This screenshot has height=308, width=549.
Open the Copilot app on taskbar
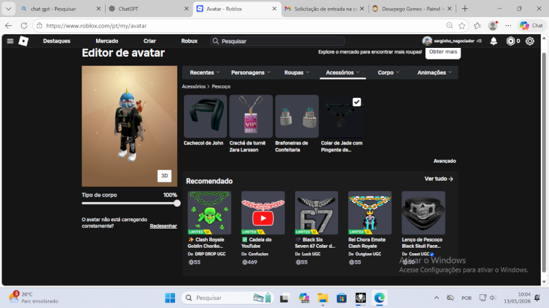303,298
